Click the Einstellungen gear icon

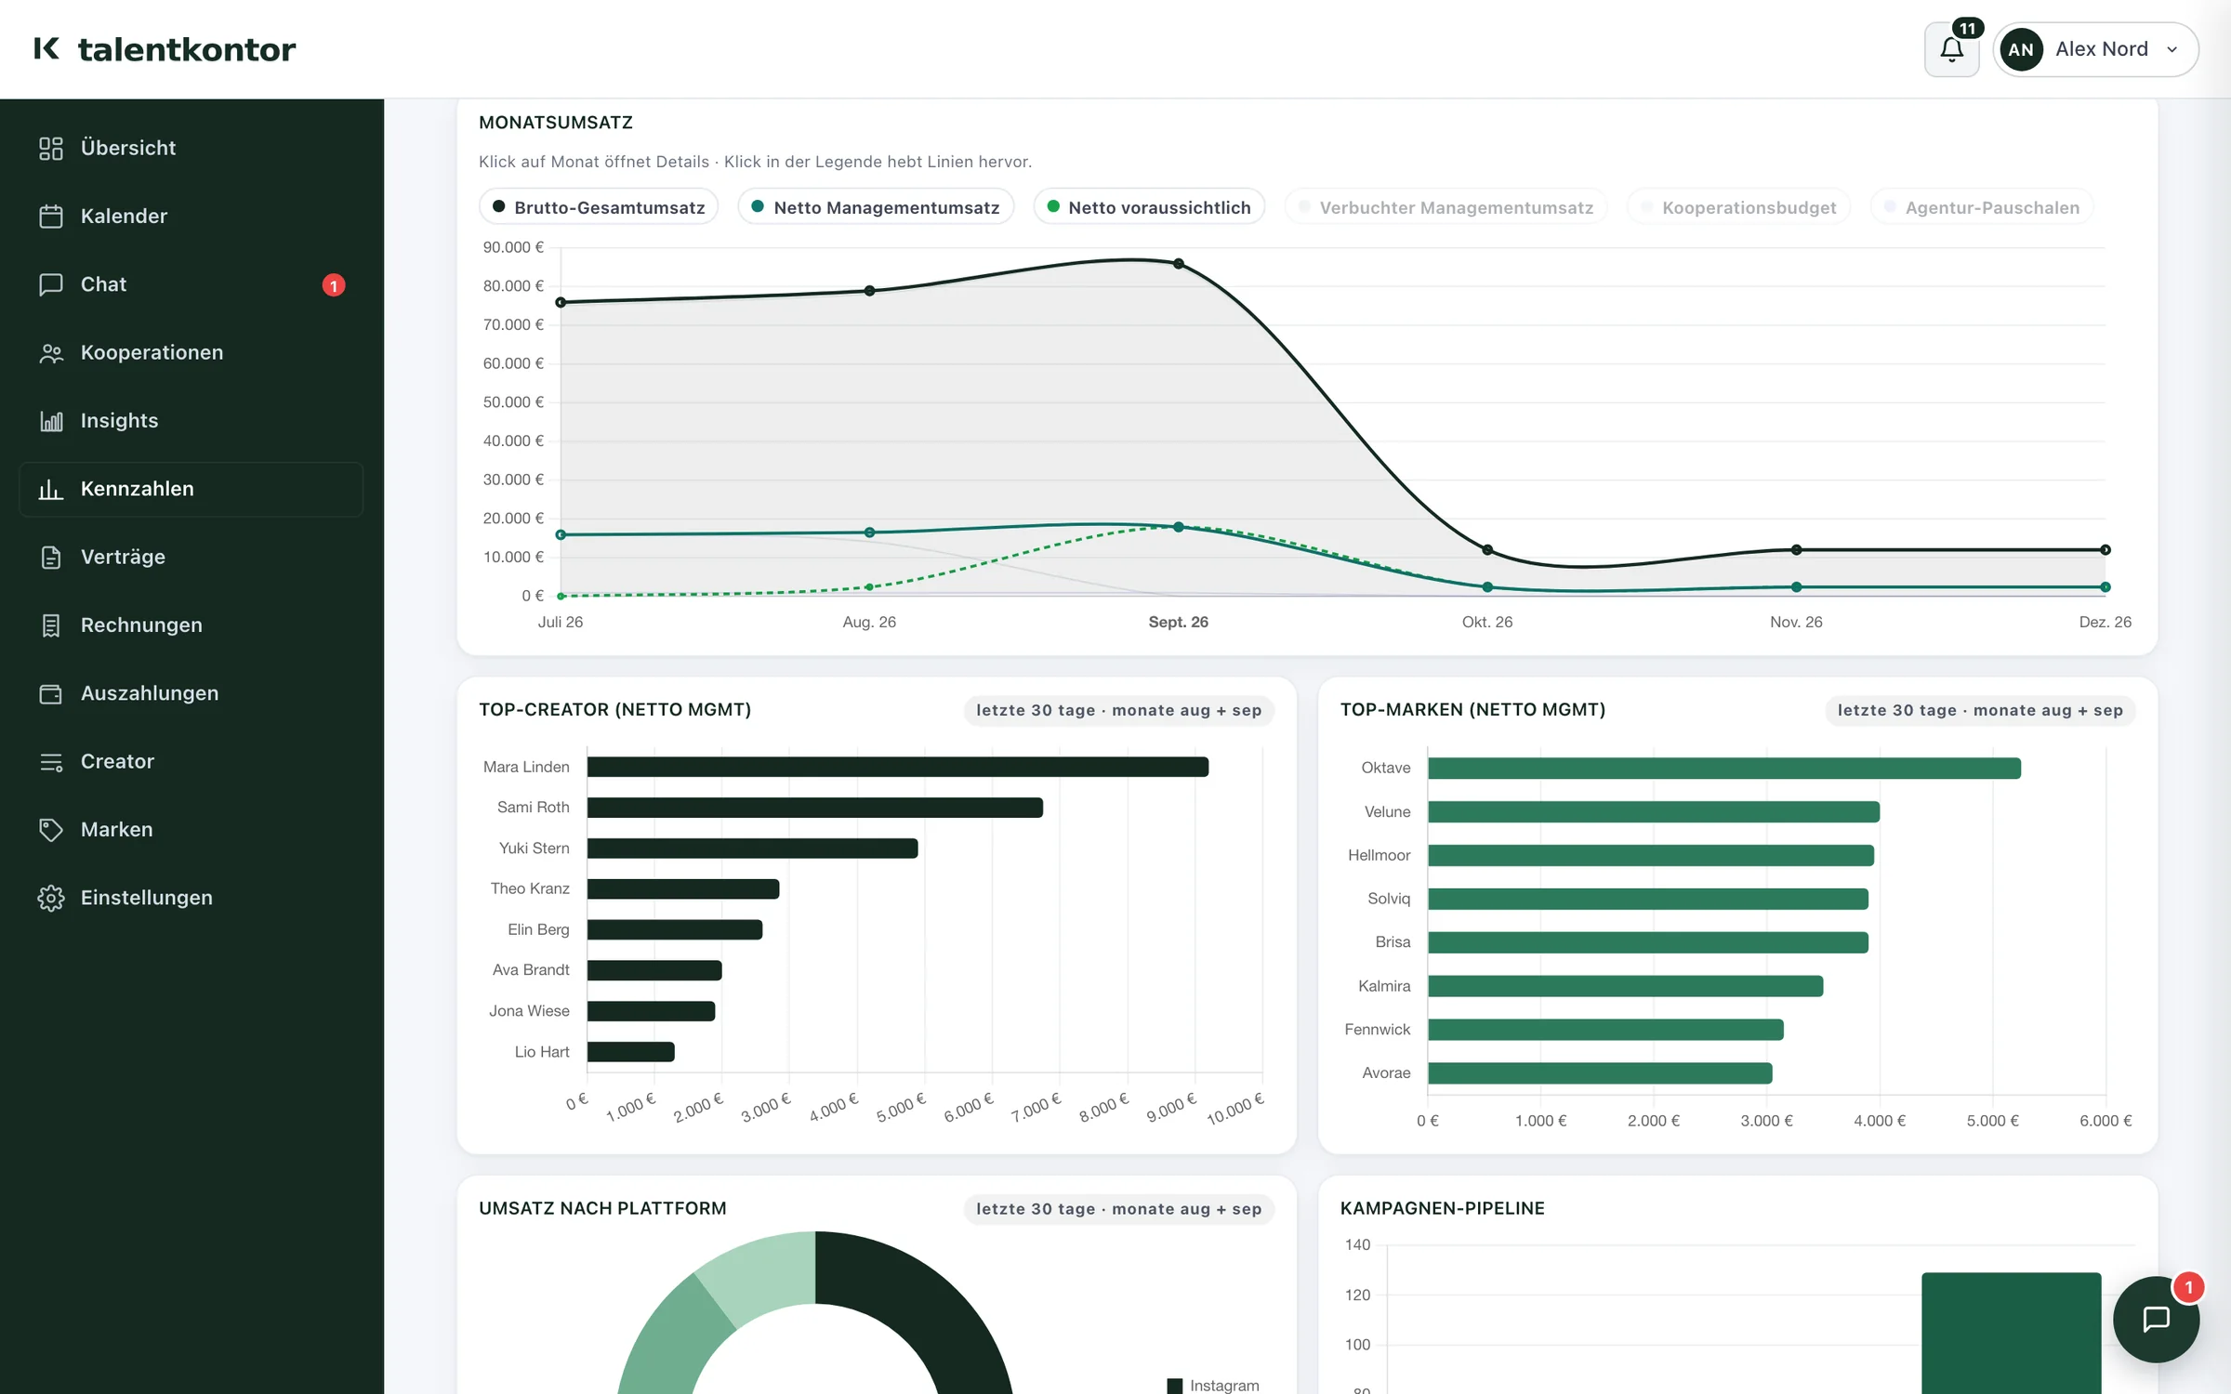(51, 898)
